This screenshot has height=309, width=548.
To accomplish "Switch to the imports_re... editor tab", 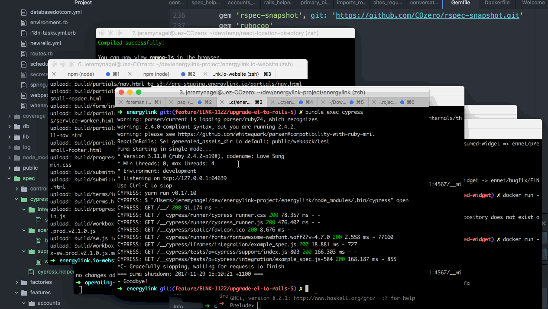I will pos(351,3).
